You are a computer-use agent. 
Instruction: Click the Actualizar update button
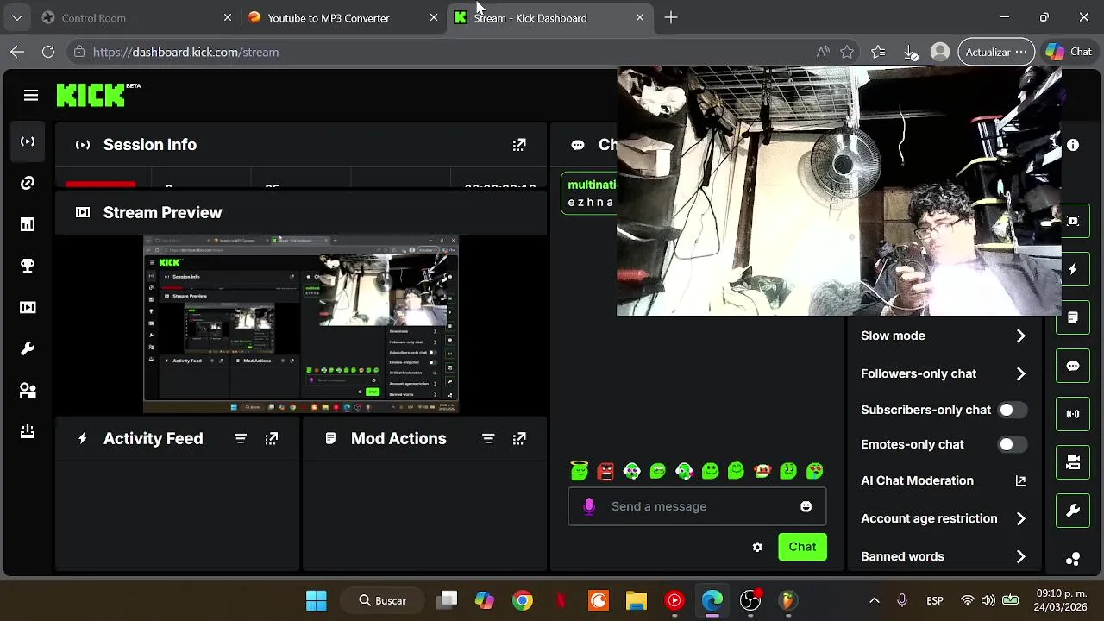[996, 52]
